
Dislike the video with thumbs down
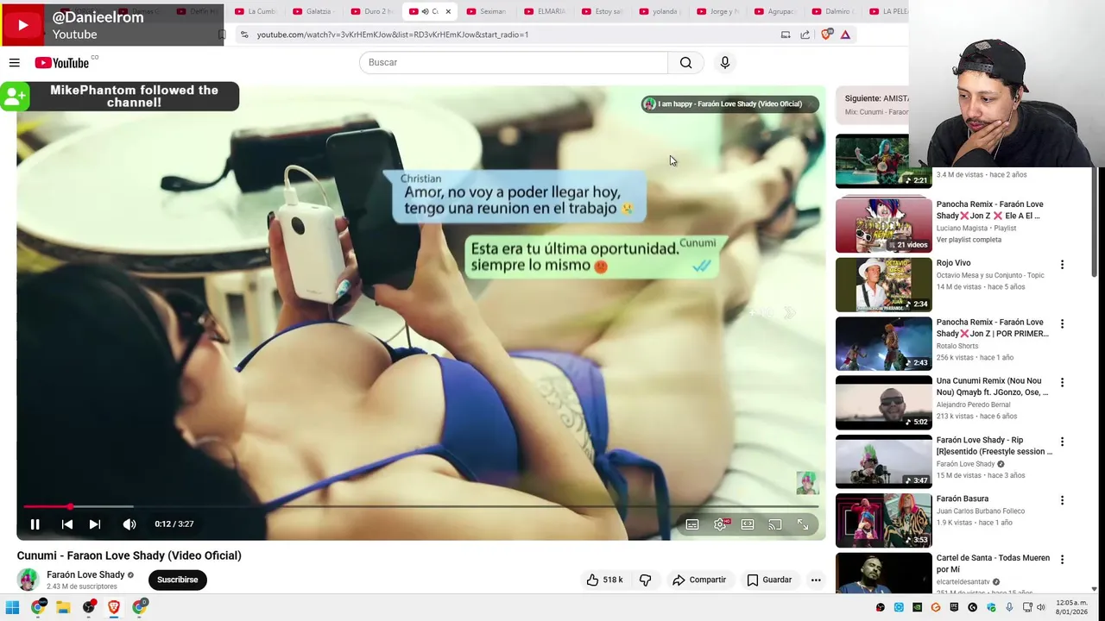[645, 580]
